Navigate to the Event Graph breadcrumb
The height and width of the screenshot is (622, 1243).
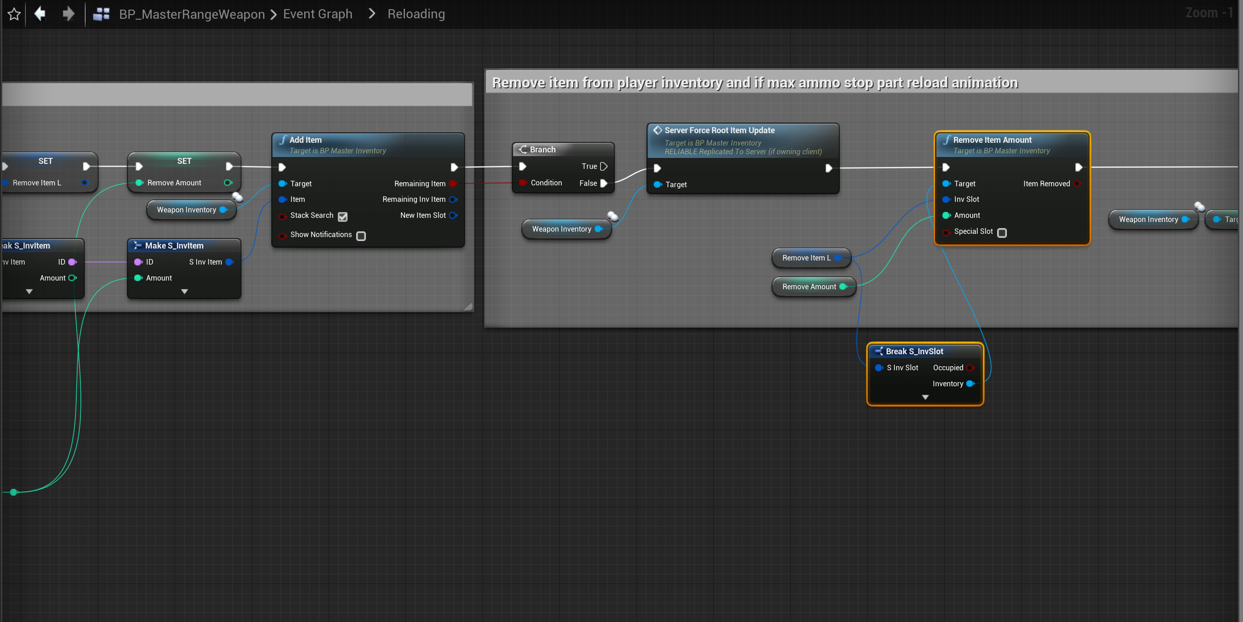pyautogui.click(x=318, y=14)
